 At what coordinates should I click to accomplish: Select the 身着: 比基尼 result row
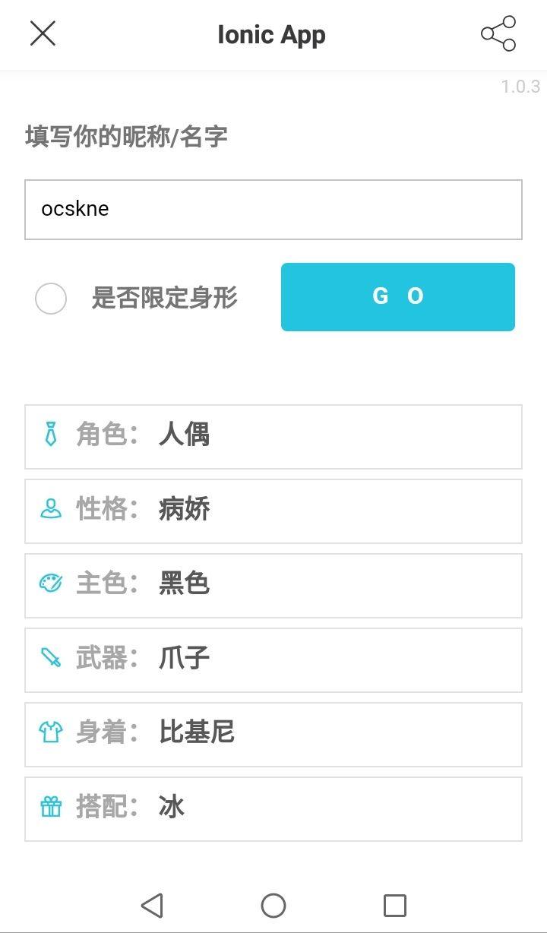coord(273,735)
